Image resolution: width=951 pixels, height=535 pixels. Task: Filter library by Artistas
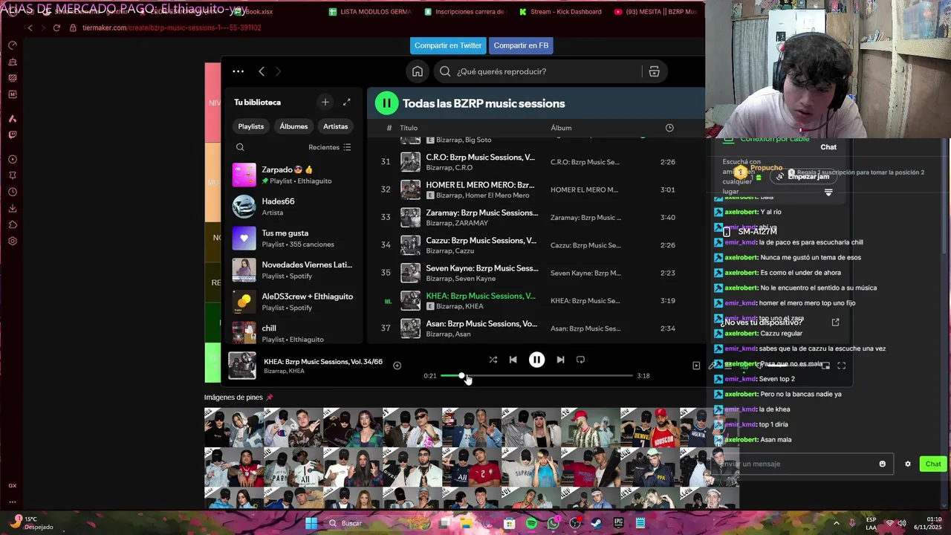pos(335,126)
